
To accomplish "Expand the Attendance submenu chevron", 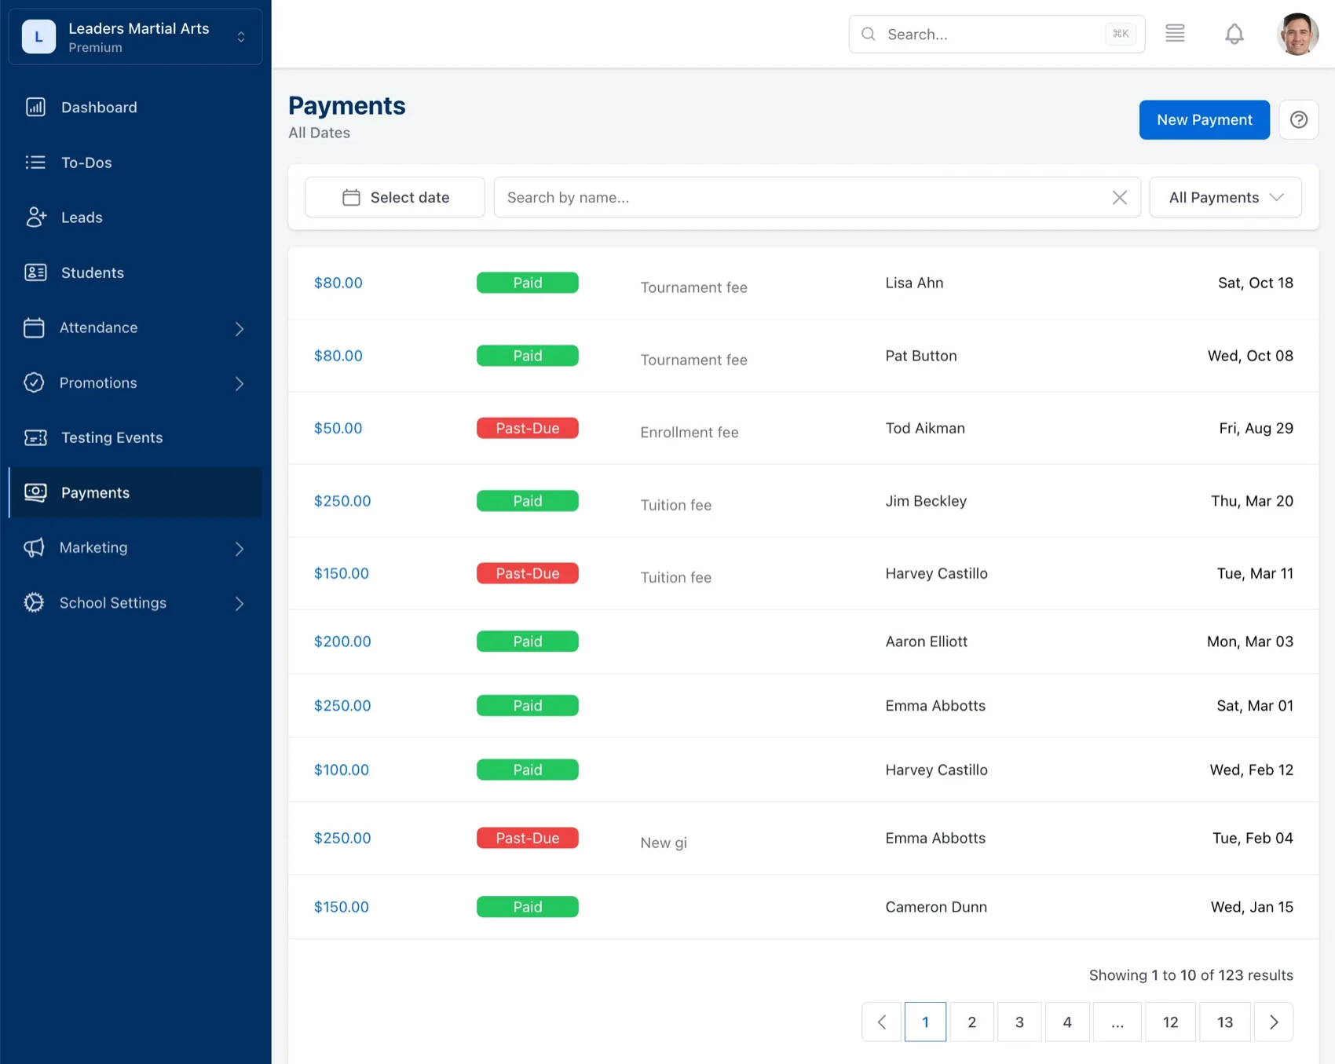I will click(240, 328).
